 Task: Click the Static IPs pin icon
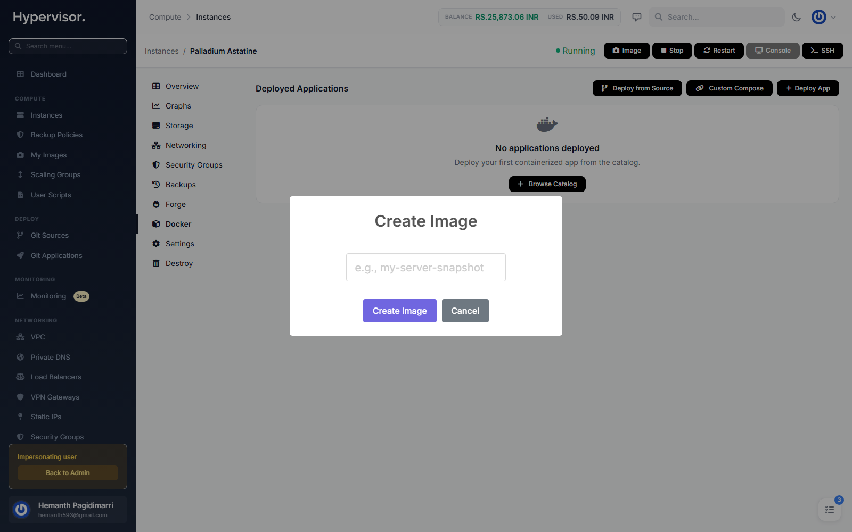(x=20, y=417)
